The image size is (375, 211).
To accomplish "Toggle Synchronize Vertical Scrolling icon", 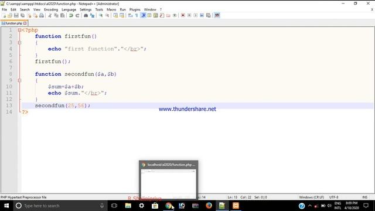I will [x=115, y=15].
